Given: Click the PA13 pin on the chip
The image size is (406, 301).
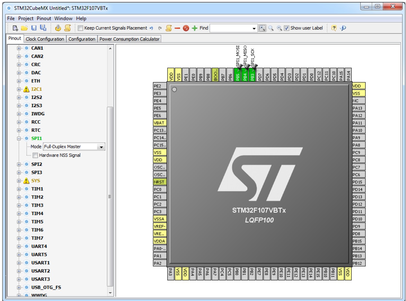Looking at the screenshot, I should pos(359,108).
